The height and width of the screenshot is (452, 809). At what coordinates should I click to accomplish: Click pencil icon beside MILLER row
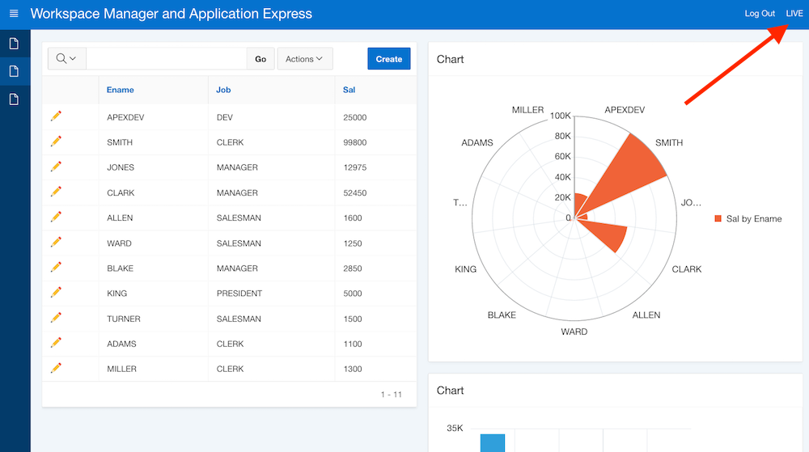(x=56, y=368)
